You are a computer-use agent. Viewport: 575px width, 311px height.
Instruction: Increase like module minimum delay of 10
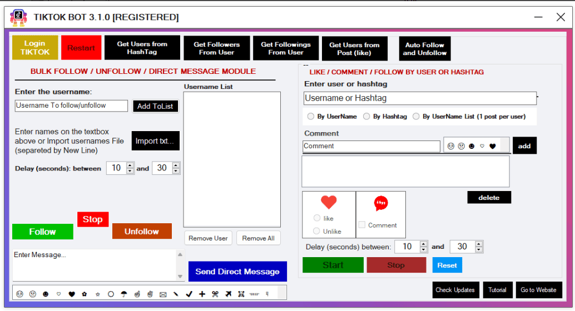point(424,244)
